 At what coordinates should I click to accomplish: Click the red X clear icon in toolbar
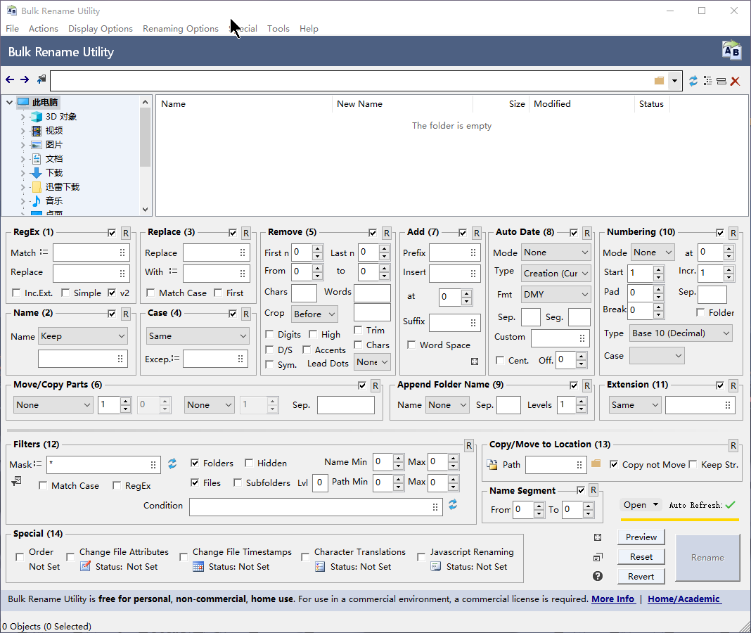coord(736,82)
